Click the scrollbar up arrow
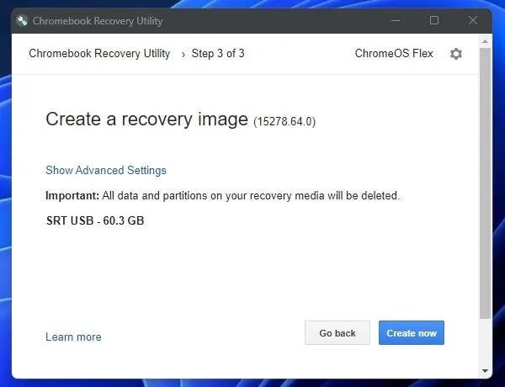 tap(485, 41)
